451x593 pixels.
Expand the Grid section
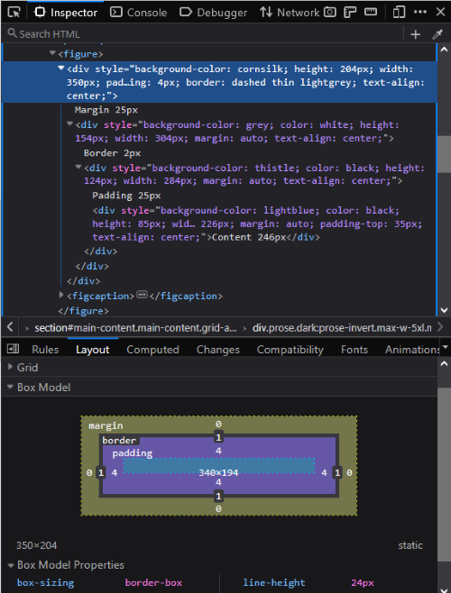11,367
